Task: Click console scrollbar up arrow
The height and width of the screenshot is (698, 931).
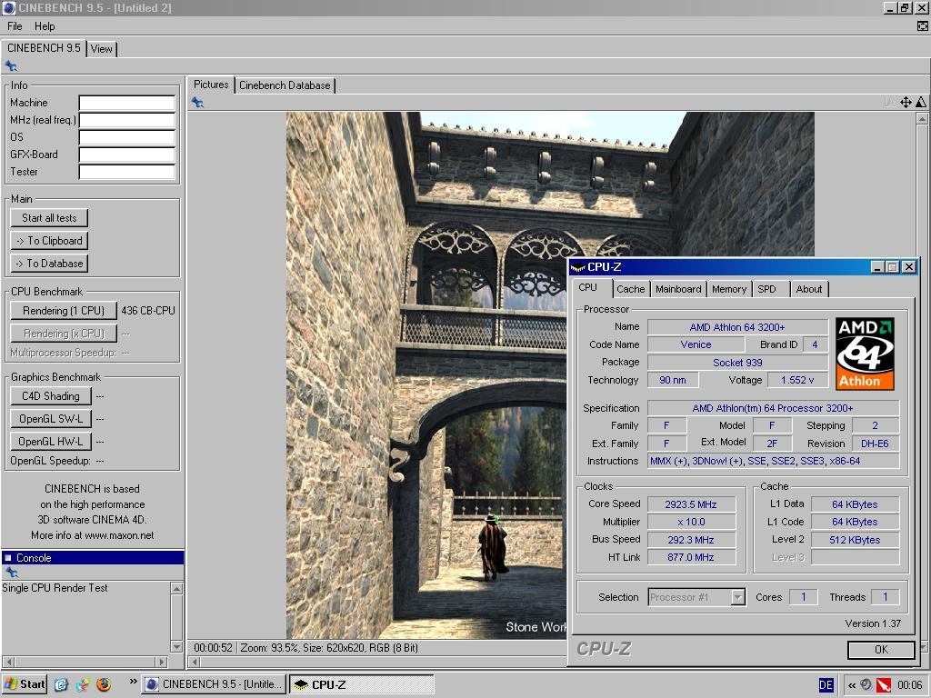Action: (x=176, y=588)
